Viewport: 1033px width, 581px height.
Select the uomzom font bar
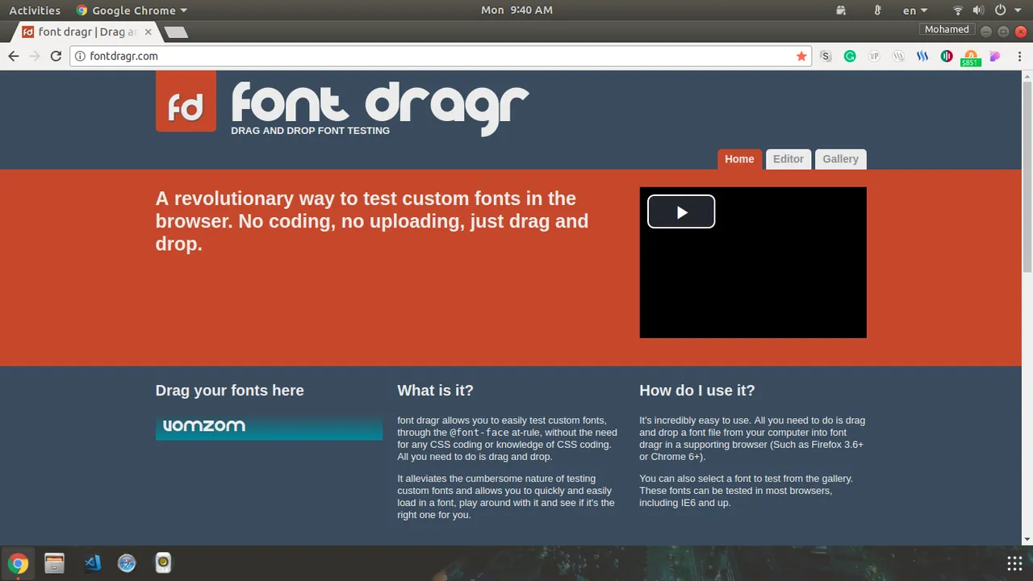269,427
